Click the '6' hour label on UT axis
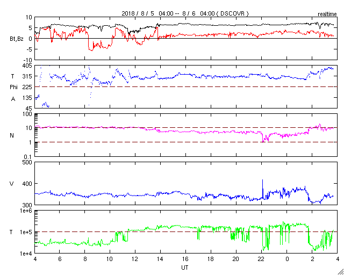Viewport: 344px width, 275px height. point(60,259)
